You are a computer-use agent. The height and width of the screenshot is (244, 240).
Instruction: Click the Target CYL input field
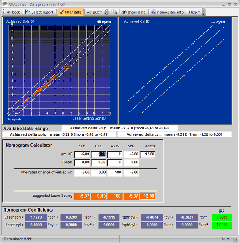point(99,163)
